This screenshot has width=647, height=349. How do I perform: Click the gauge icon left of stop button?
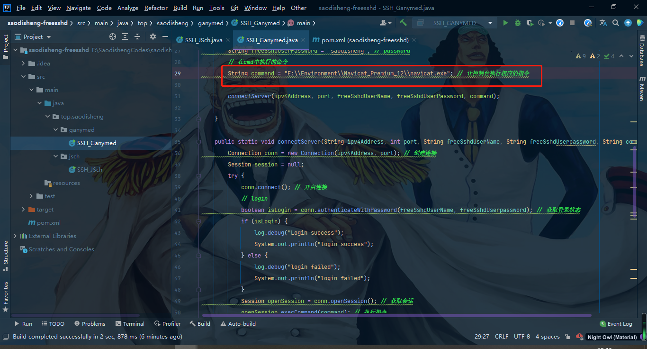(560, 23)
